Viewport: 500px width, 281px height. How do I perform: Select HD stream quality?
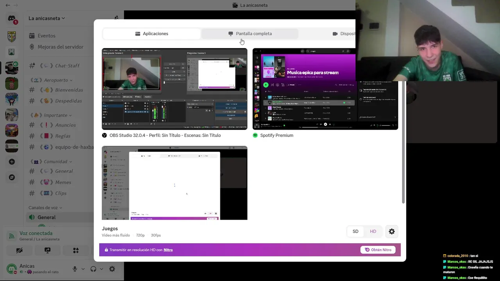pos(373,231)
